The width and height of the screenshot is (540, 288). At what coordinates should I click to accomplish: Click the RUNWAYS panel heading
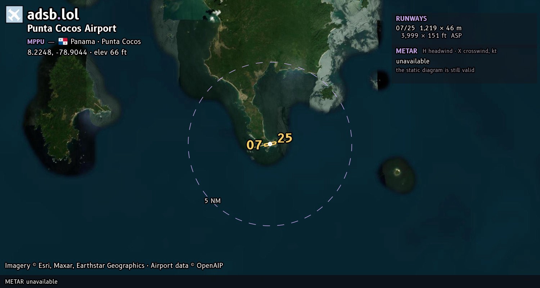click(x=411, y=19)
